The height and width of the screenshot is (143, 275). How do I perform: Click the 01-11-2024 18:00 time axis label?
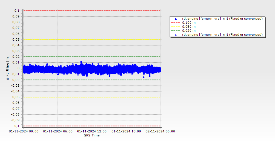click(126, 132)
